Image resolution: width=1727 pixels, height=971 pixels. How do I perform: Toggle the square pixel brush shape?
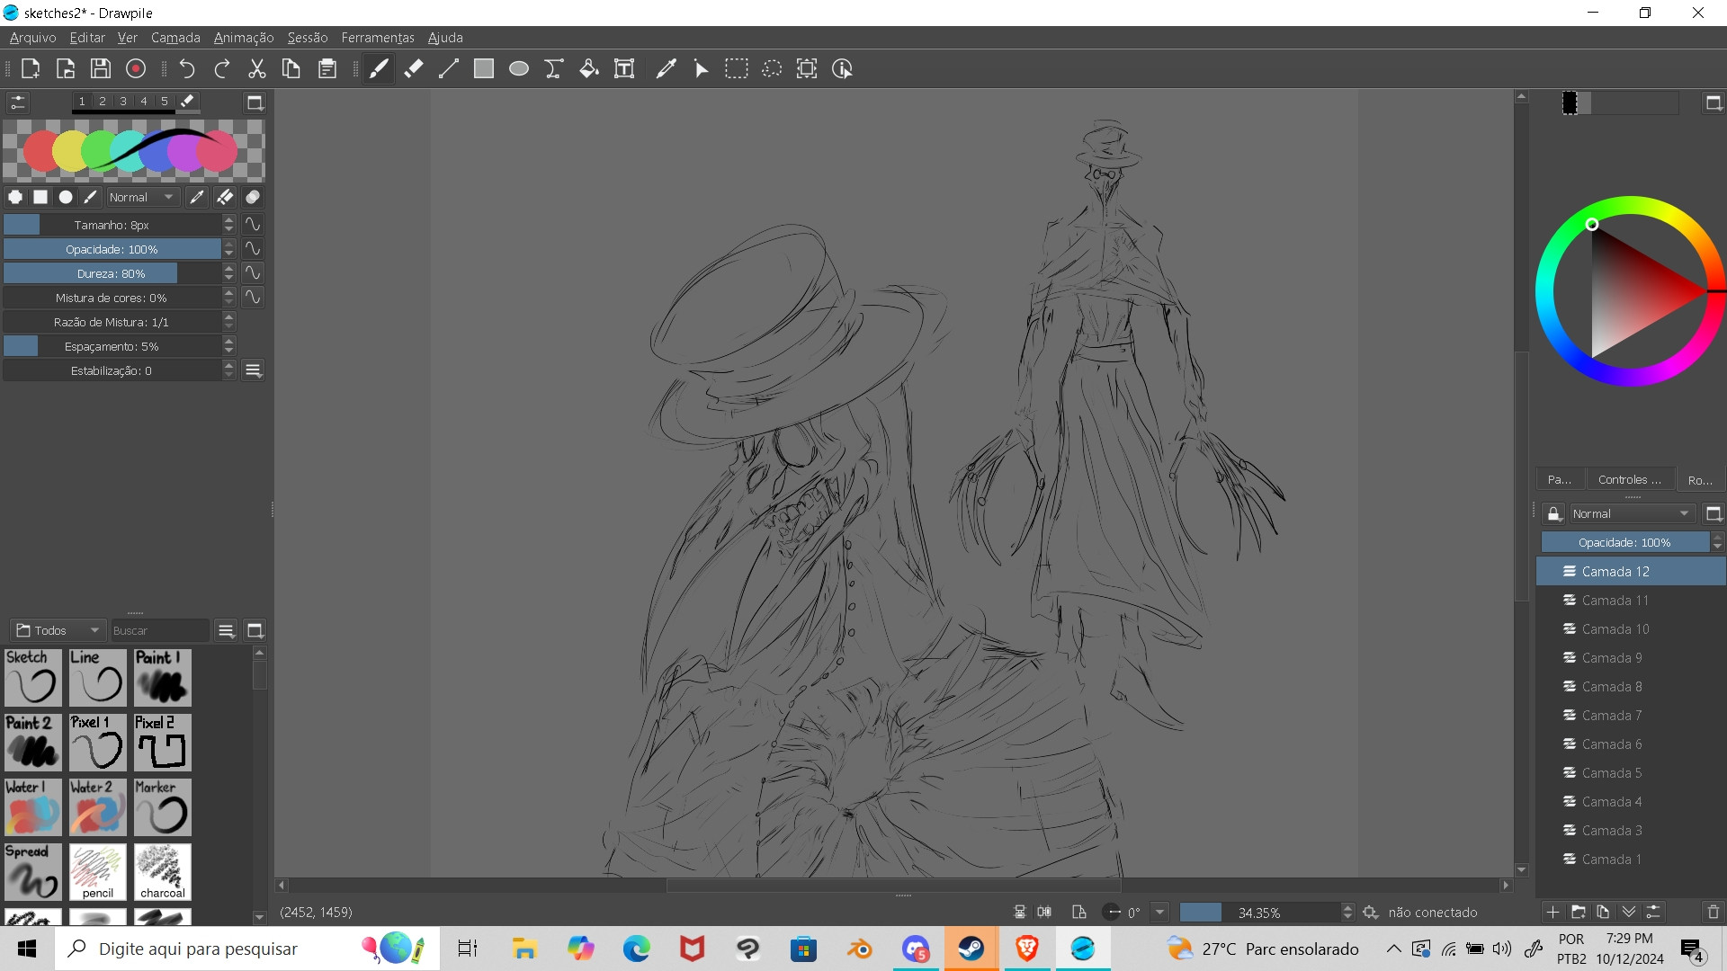[x=40, y=197]
